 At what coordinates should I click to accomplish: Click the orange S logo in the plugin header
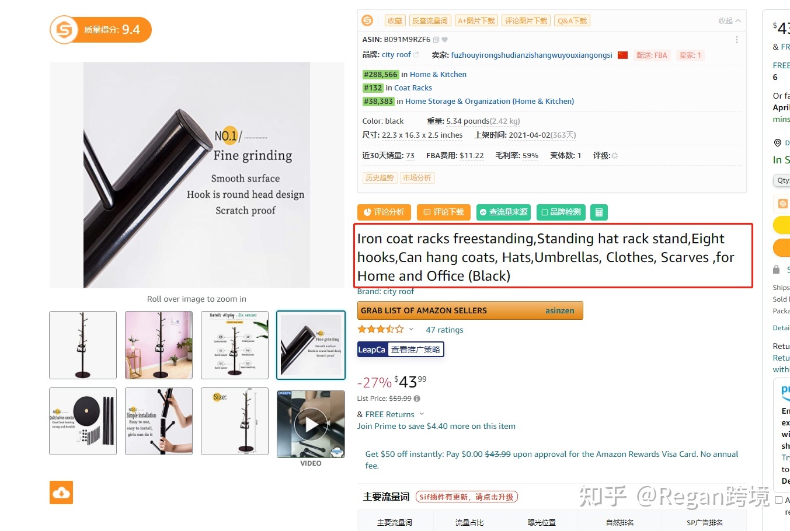pos(367,20)
